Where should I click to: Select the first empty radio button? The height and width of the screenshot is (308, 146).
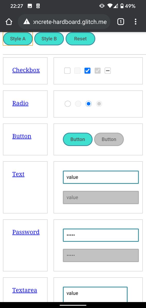point(68,104)
